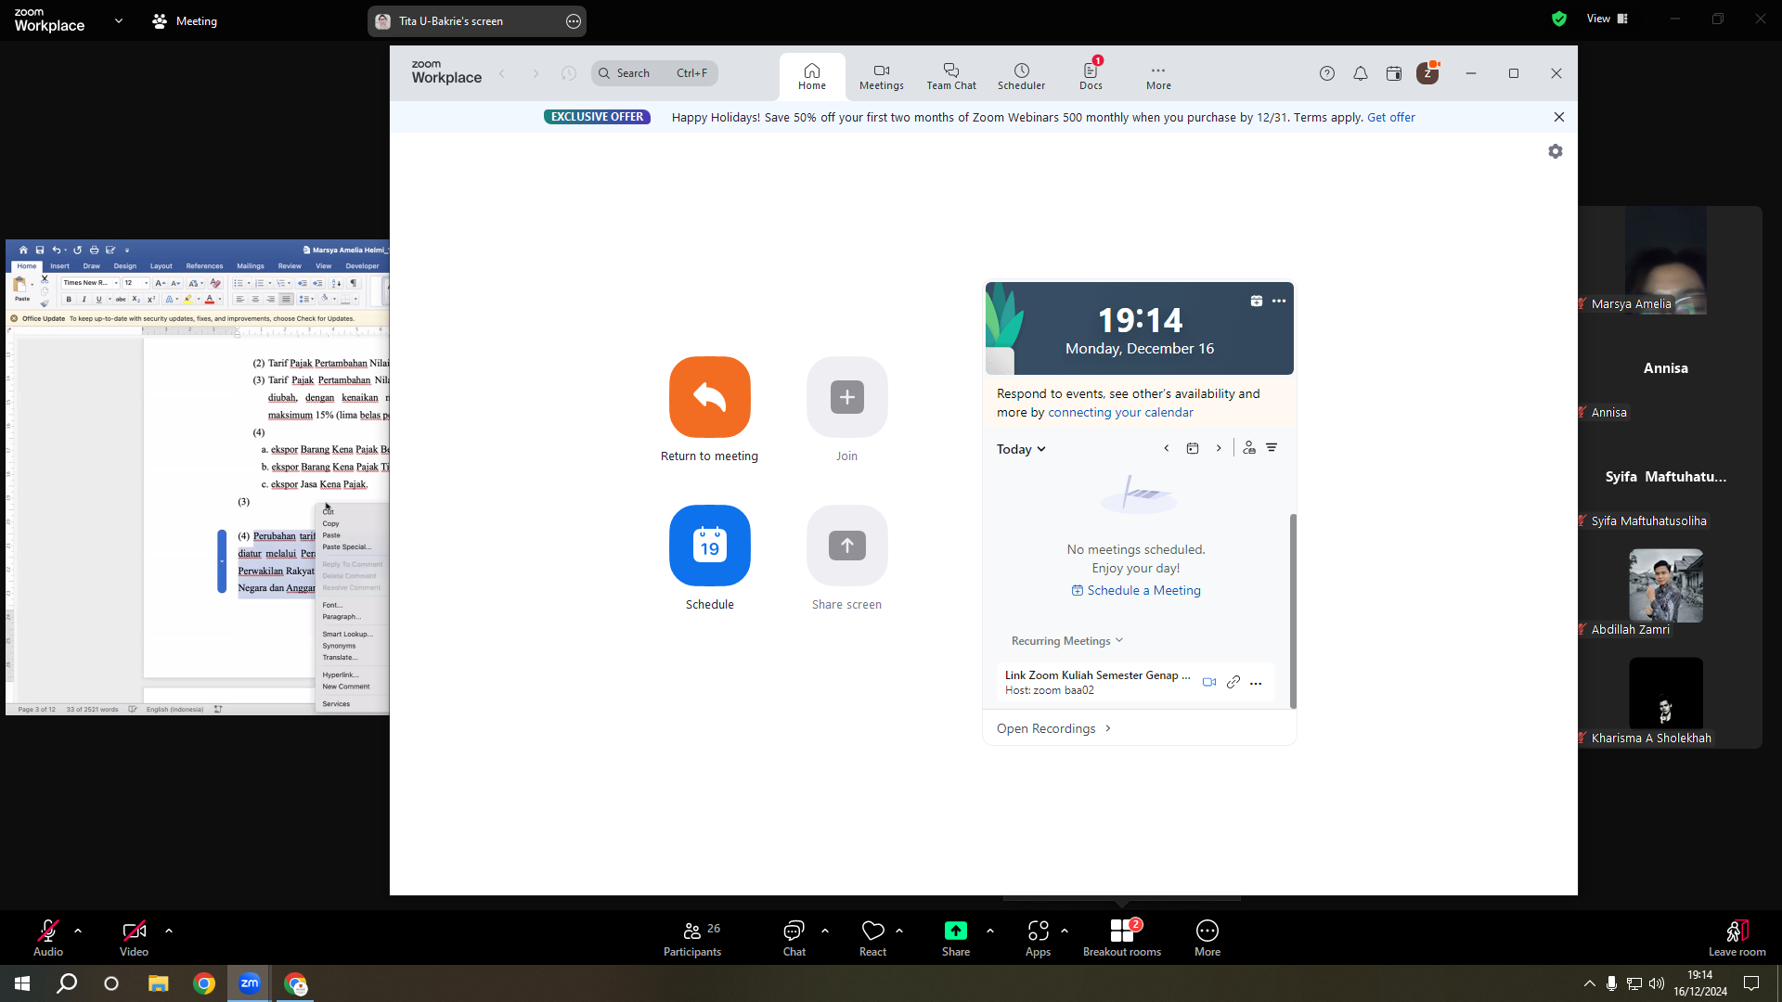Leave the breakout room
This screenshot has height=1002, width=1782.
point(1737,938)
